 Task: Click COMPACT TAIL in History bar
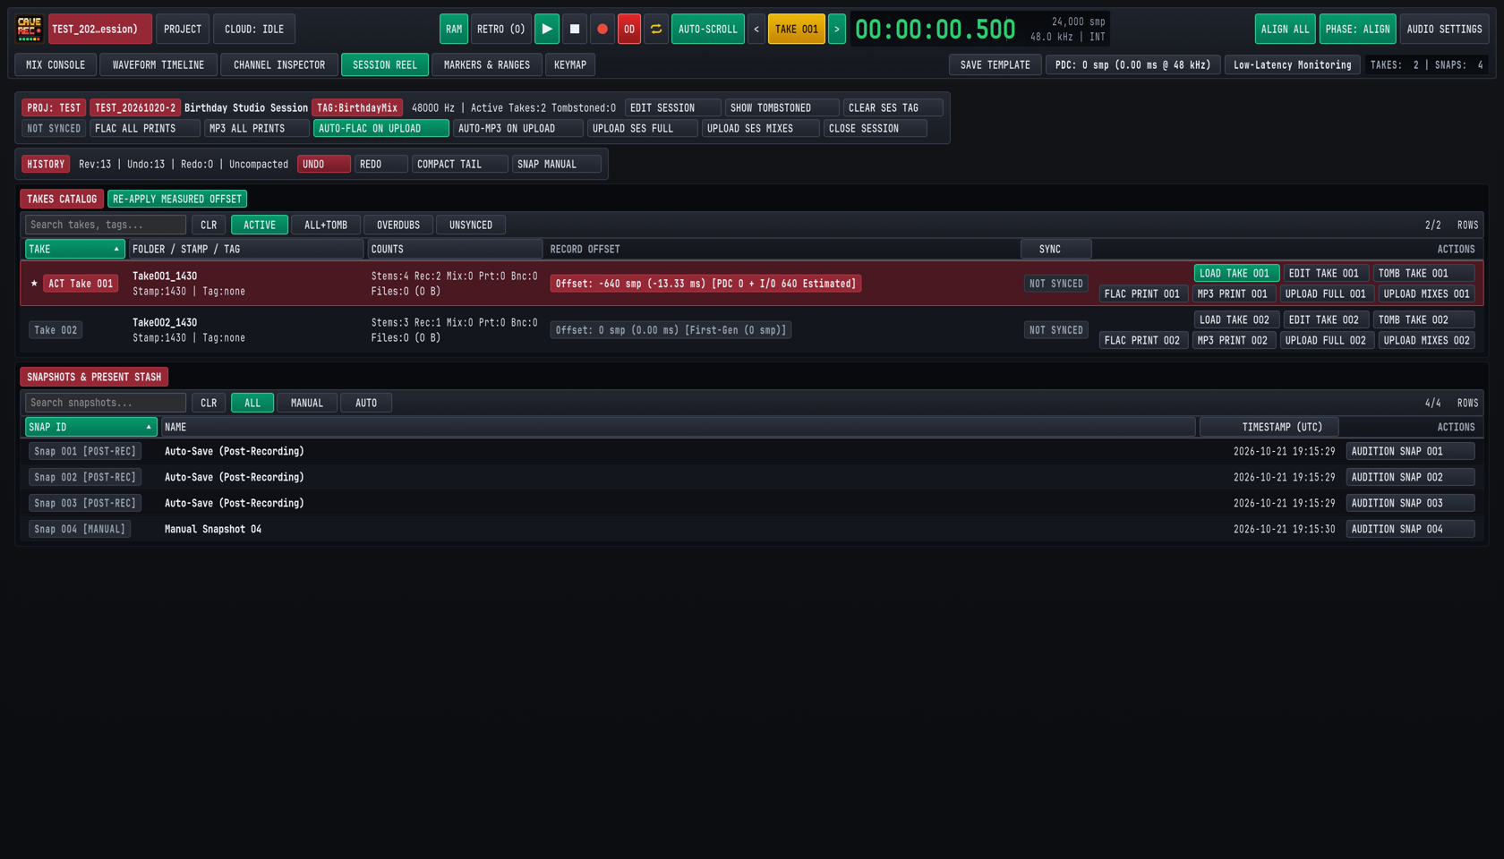[460, 164]
